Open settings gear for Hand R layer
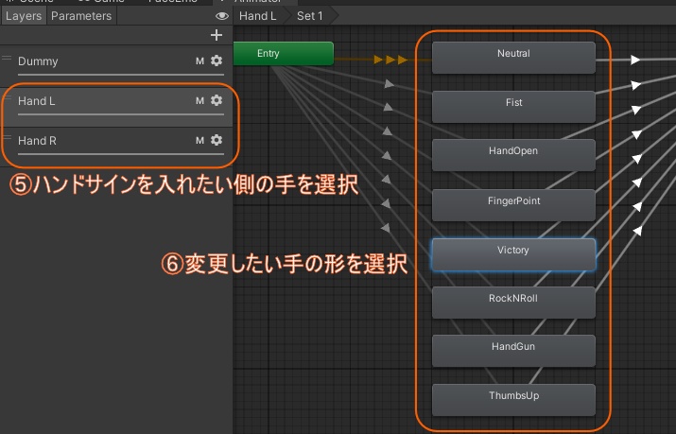The image size is (676, 434). click(217, 140)
